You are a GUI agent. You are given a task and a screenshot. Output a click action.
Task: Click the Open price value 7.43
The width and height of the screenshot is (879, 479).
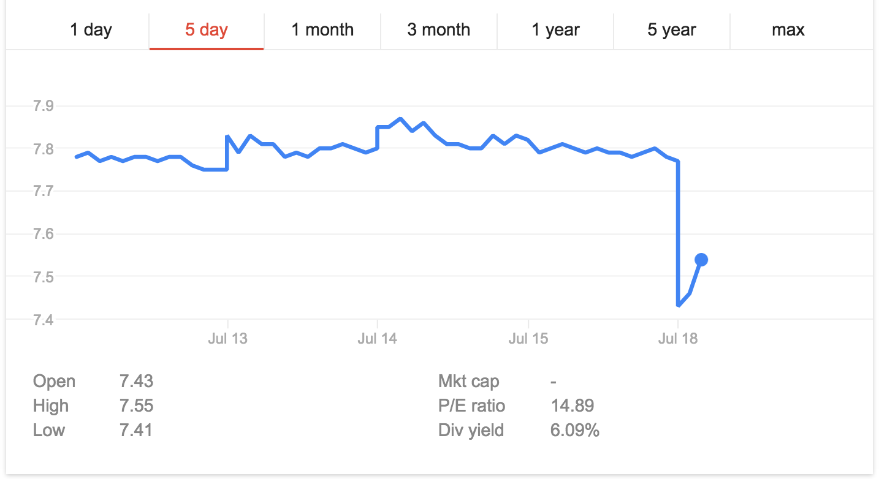(x=136, y=382)
